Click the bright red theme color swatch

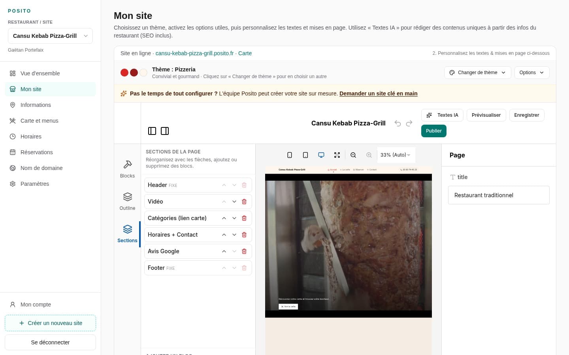point(124,73)
